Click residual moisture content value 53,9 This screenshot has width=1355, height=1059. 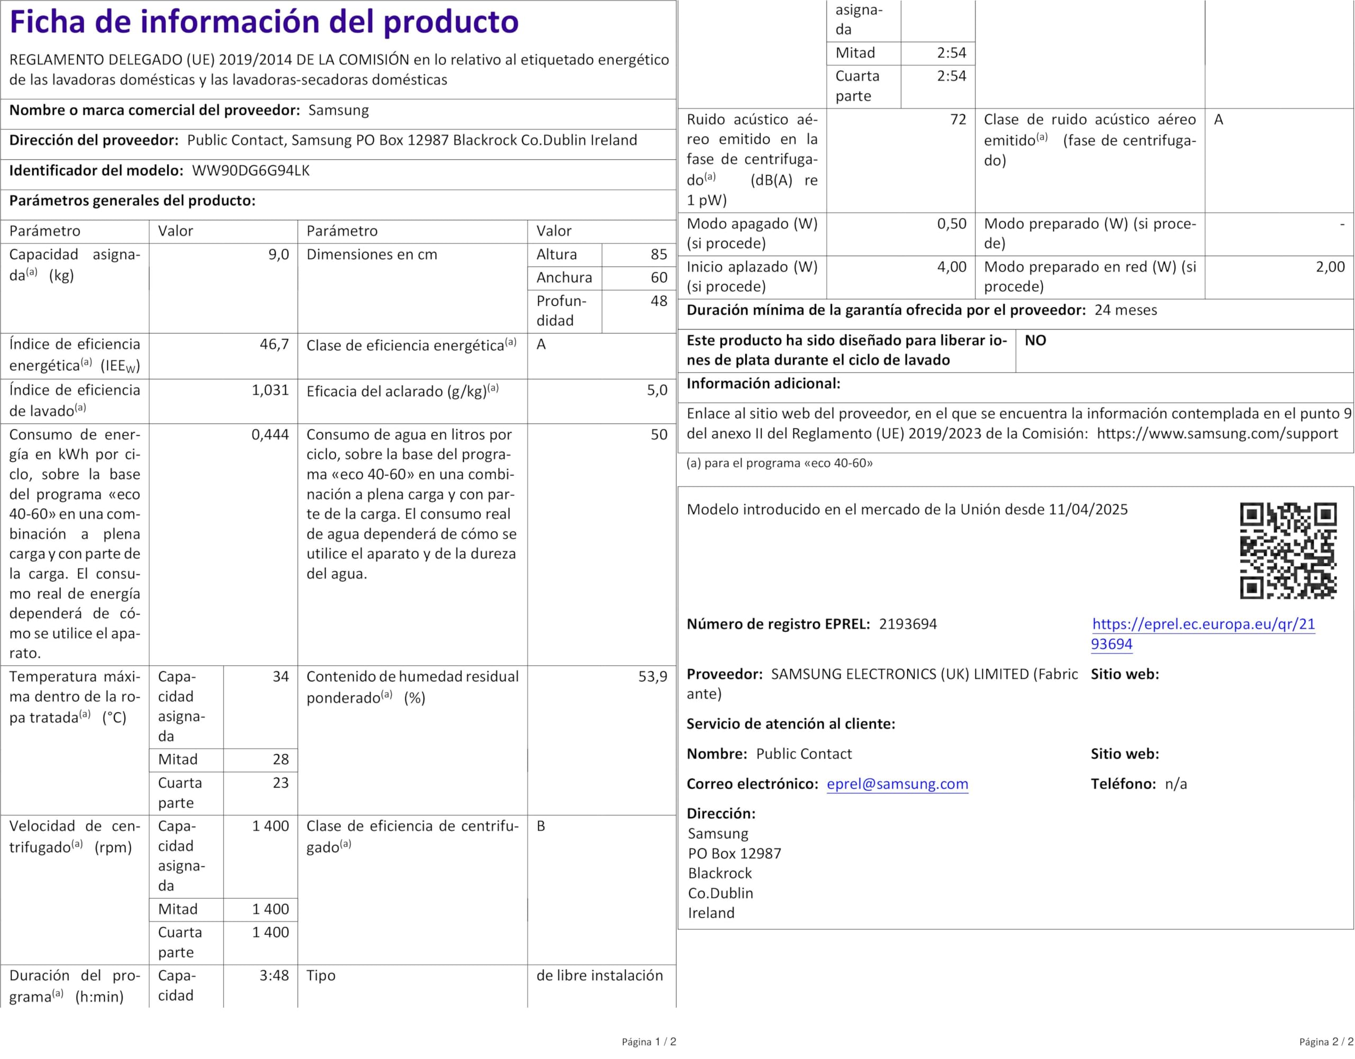pos(653,677)
